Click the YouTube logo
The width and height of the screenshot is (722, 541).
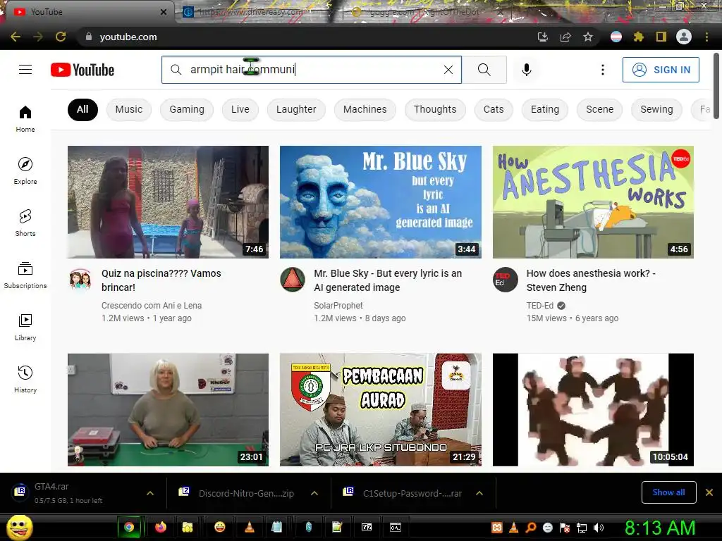pos(82,70)
